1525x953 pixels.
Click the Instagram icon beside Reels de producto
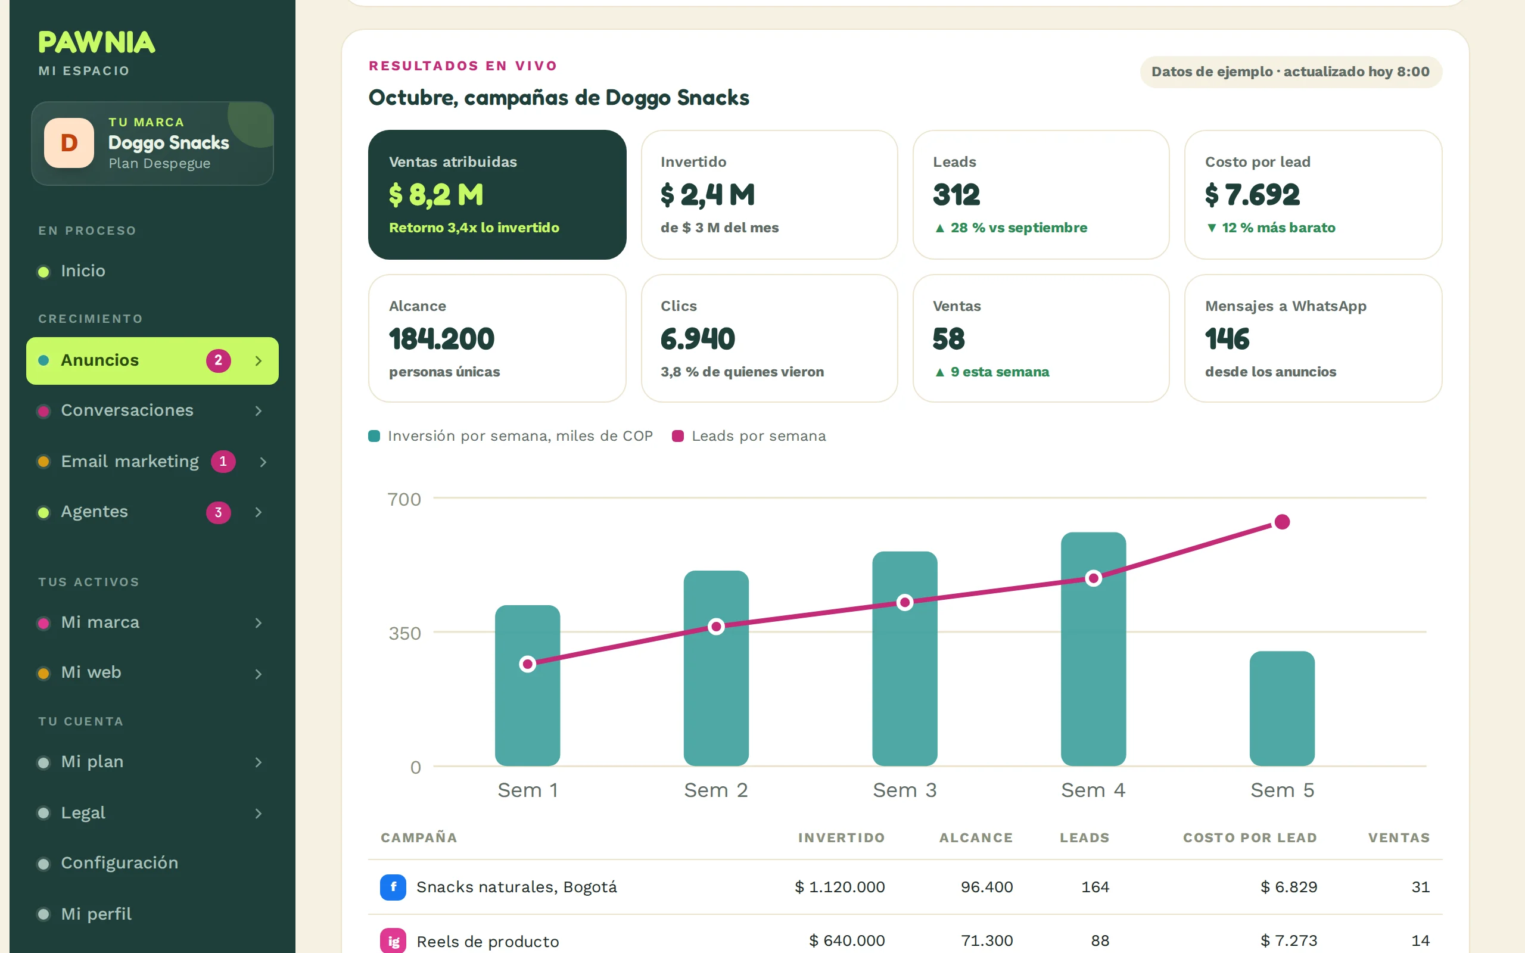[x=393, y=941]
